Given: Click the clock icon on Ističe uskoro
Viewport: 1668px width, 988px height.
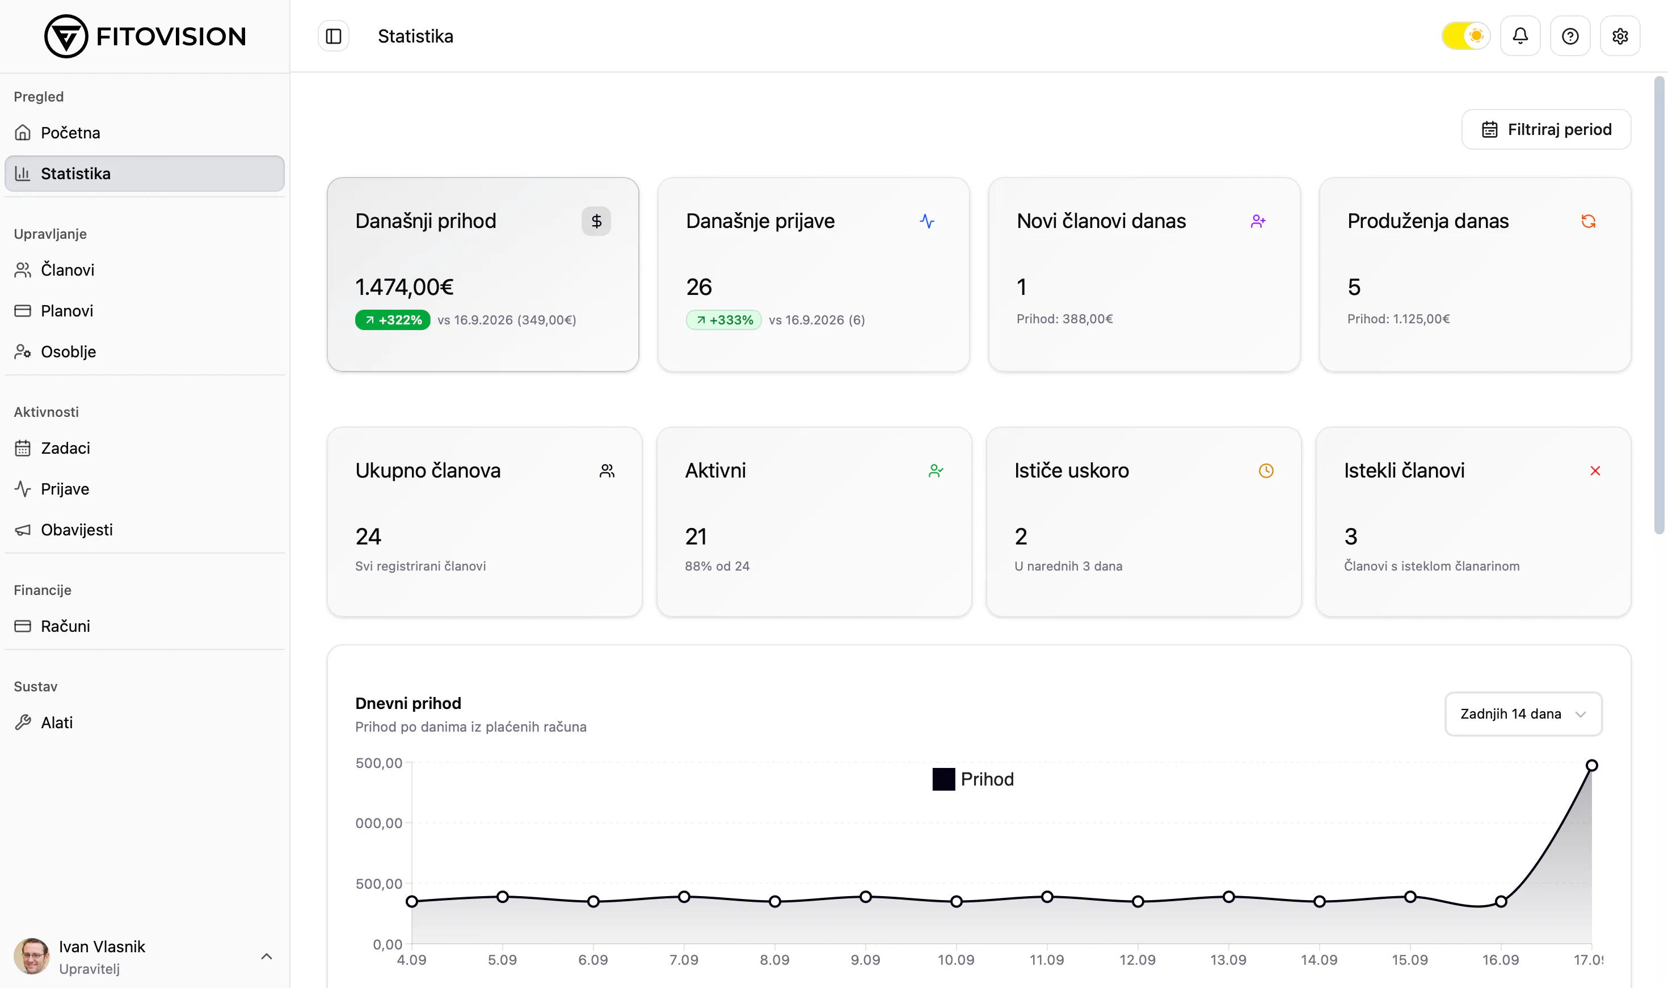Looking at the screenshot, I should coord(1266,471).
